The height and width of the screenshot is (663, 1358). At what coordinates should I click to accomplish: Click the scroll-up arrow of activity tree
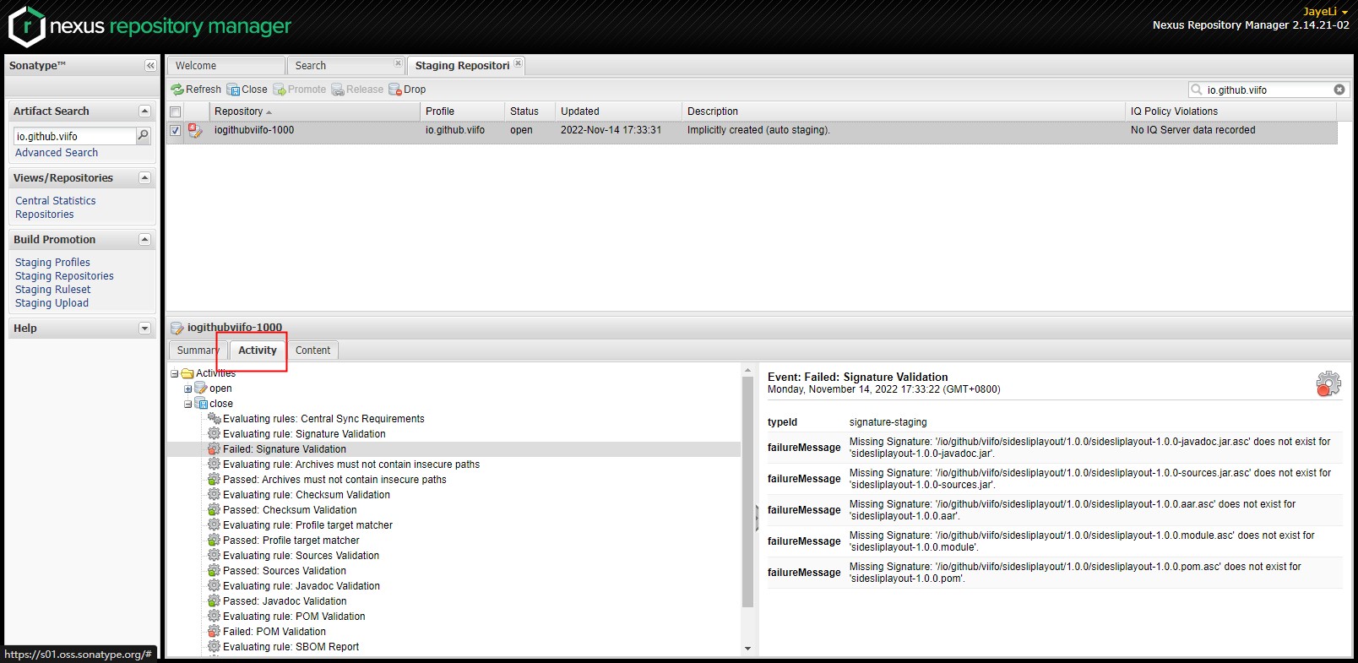tap(747, 370)
